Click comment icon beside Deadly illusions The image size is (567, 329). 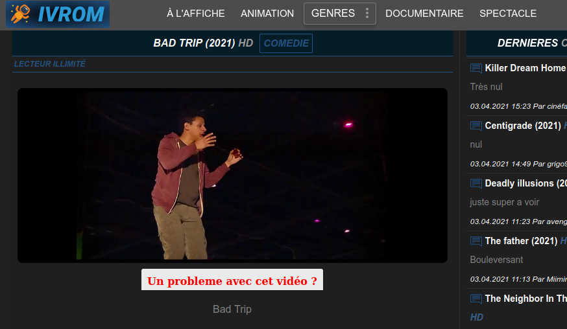click(x=476, y=183)
